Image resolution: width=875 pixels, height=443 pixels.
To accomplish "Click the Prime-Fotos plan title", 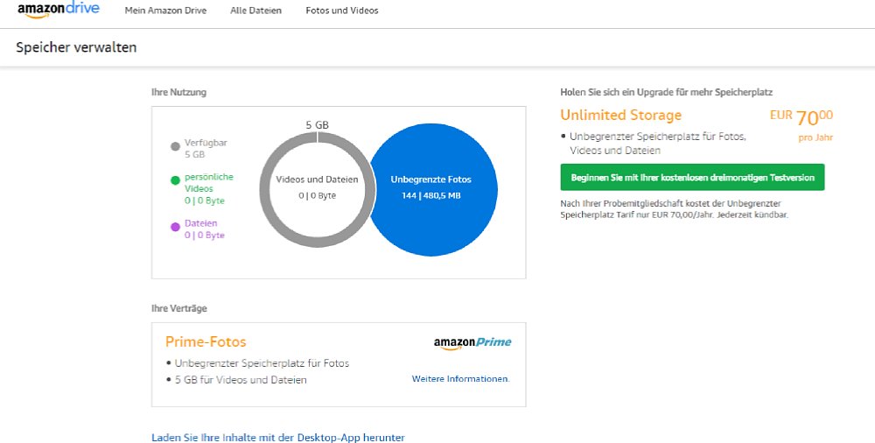I will pos(206,342).
